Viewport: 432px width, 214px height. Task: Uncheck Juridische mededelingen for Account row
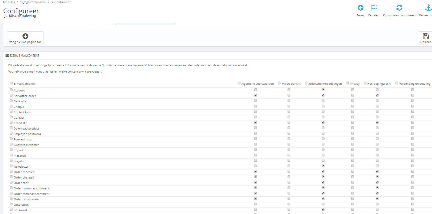pyautogui.click(x=323, y=90)
